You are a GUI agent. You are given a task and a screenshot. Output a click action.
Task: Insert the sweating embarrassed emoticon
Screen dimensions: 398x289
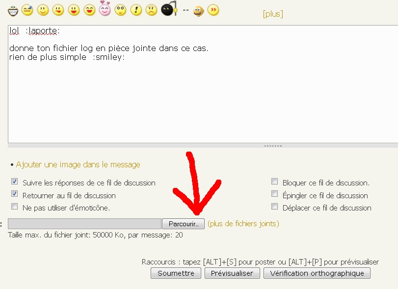(27, 10)
